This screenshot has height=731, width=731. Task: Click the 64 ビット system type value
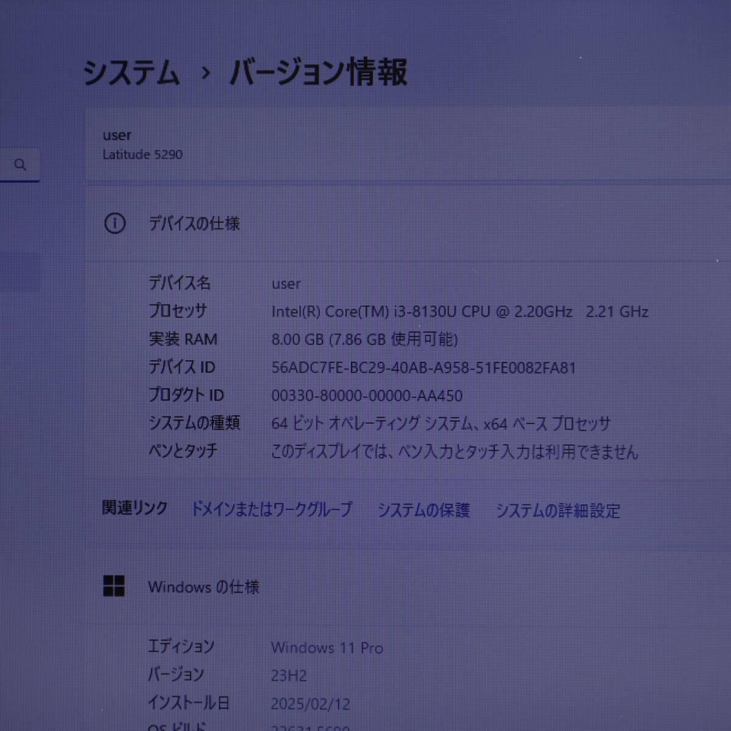441,423
